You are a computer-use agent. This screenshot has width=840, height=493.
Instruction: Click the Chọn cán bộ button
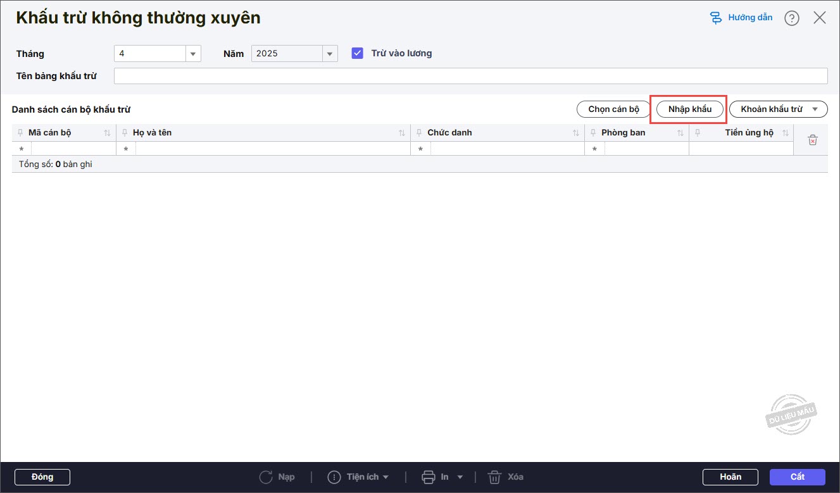point(613,109)
